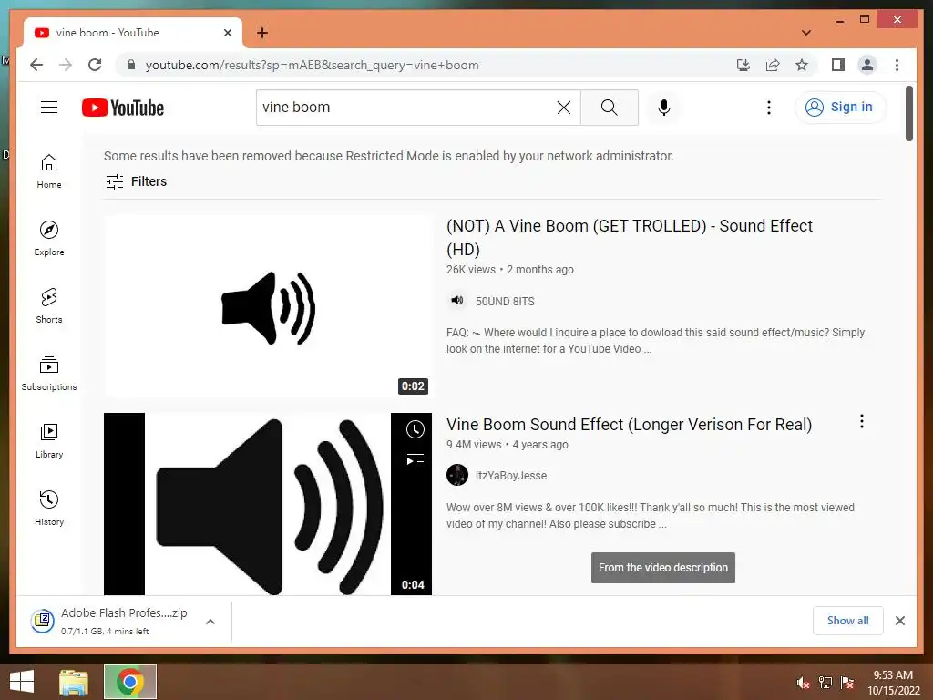Click the magnifying glass search button
This screenshot has width=933, height=700.
click(610, 108)
